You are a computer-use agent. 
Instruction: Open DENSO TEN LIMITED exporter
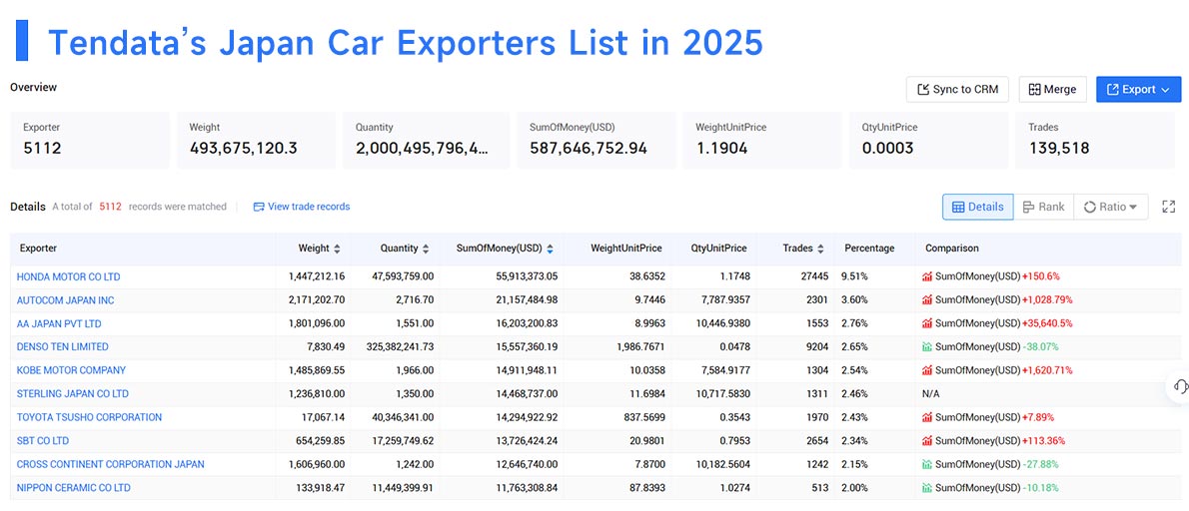62,346
